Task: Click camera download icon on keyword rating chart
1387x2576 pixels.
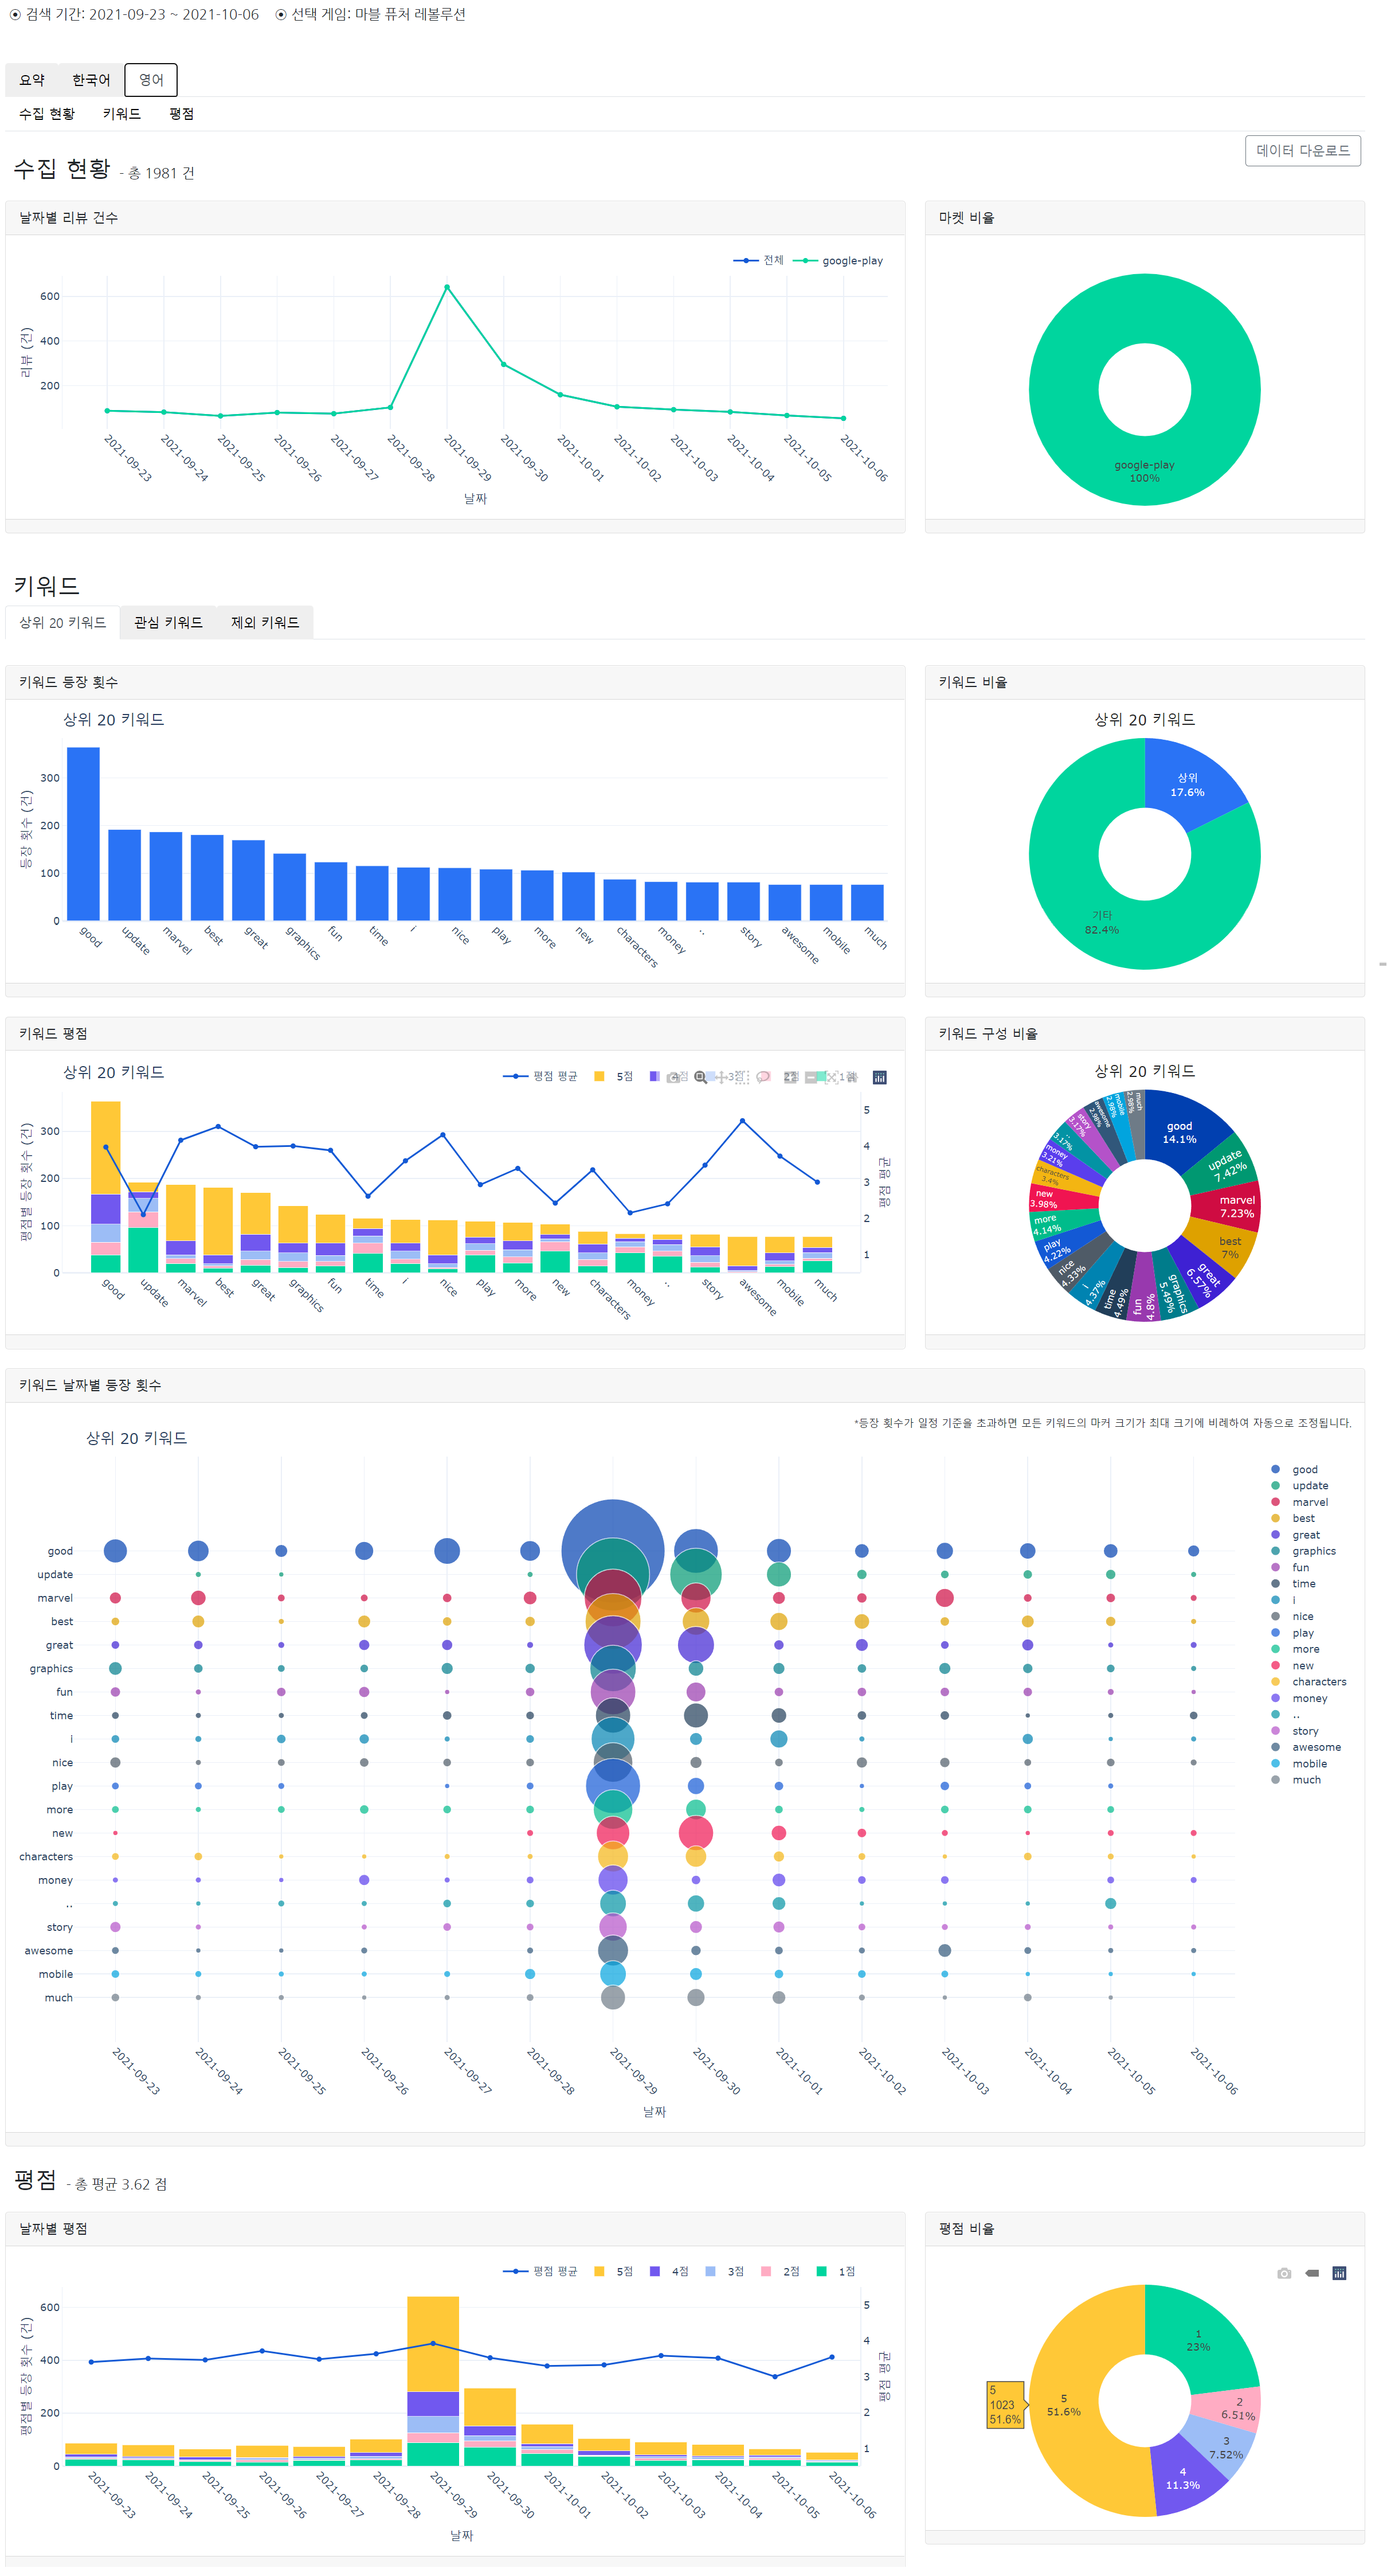Action: click(673, 1077)
